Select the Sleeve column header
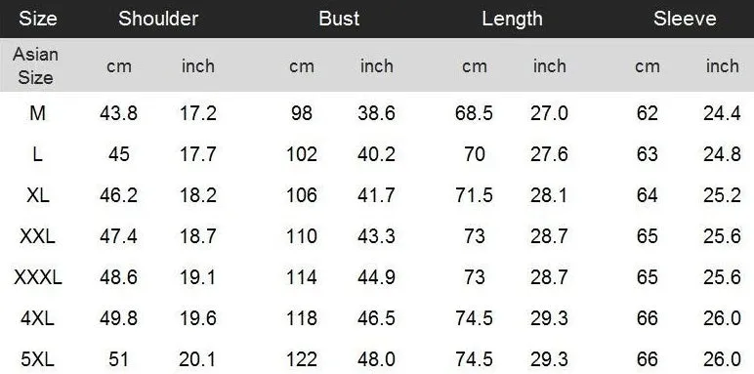Viewport: 754px width, 374px height. [685, 19]
